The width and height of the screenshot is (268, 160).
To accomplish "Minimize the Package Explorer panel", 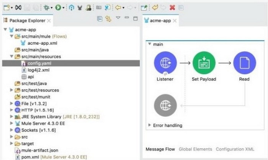I will [127, 17].
